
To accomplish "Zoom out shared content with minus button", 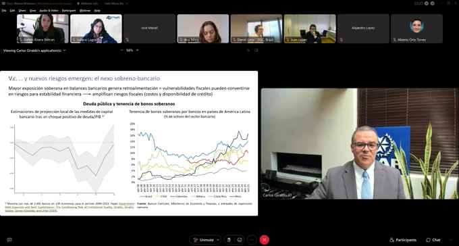I will (x=122, y=50).
